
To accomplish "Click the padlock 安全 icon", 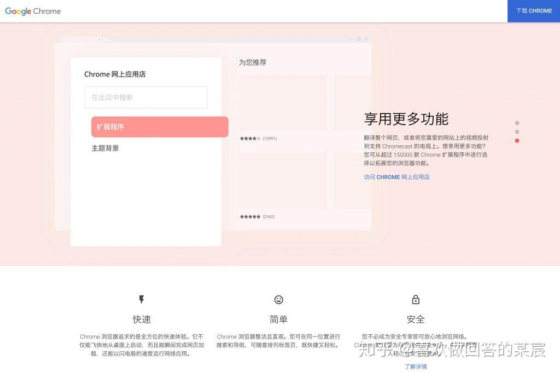I will 416,300.
